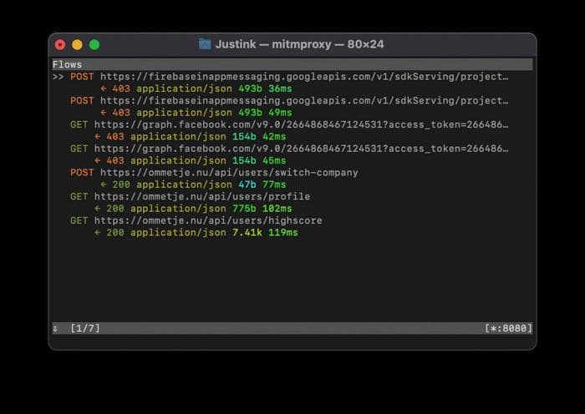585x414 pixels.
Task: Click the yellow minimize window button
Action: point(77,45)
